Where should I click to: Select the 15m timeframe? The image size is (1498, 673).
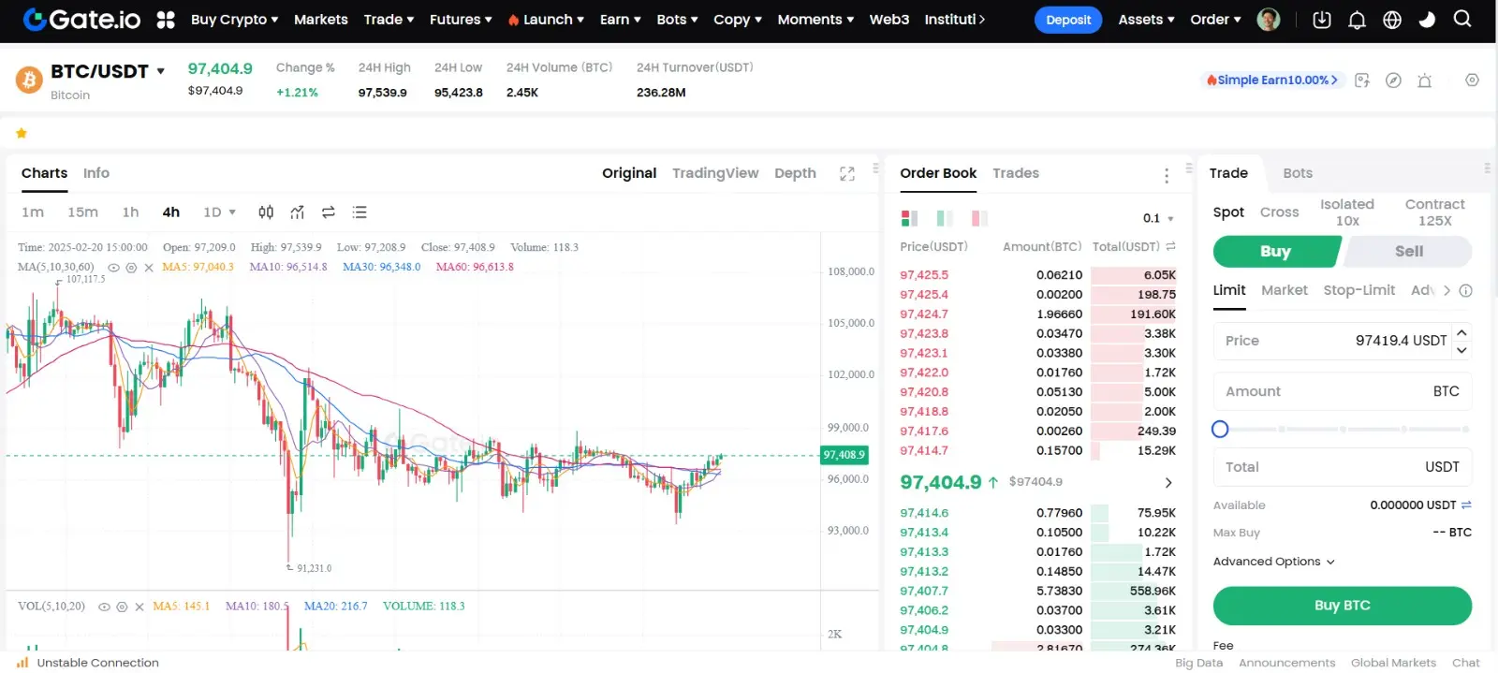[82, 212]
